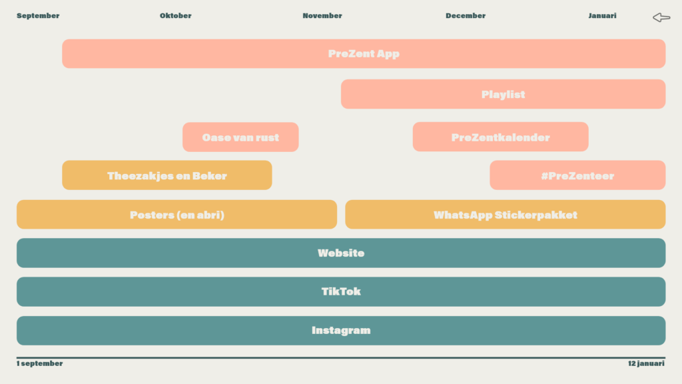Open Posters (en abri) bar
The width and height of the screenshot is (682, 384).
tap(176, 214)
